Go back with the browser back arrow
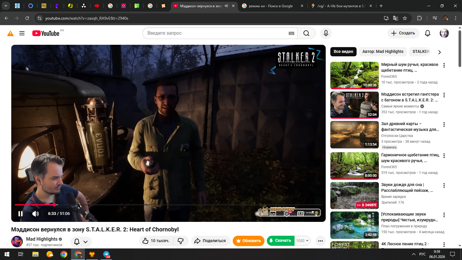The image size is (462, 260). (6, 18)
